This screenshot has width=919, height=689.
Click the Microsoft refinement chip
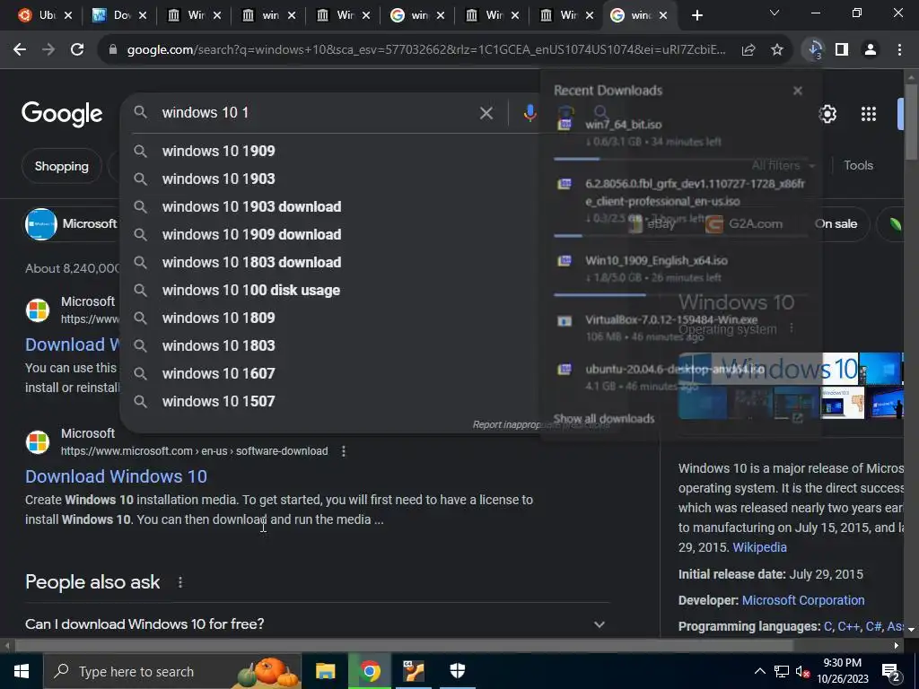pyautogui.click(x=71, y=223)
